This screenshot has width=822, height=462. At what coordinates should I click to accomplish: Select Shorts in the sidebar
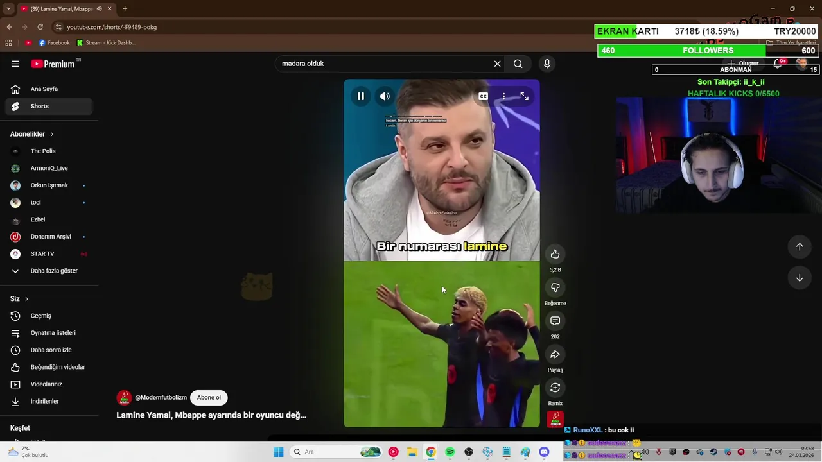(x=49, y=106)
